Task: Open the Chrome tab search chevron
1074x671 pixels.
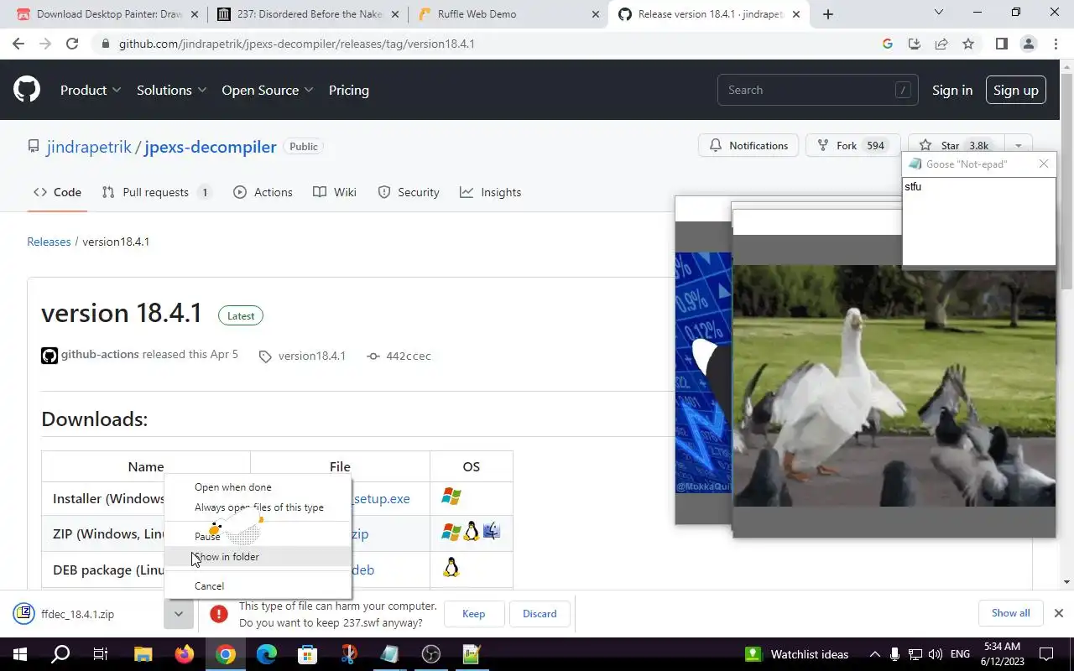Action: pos(939,13)
